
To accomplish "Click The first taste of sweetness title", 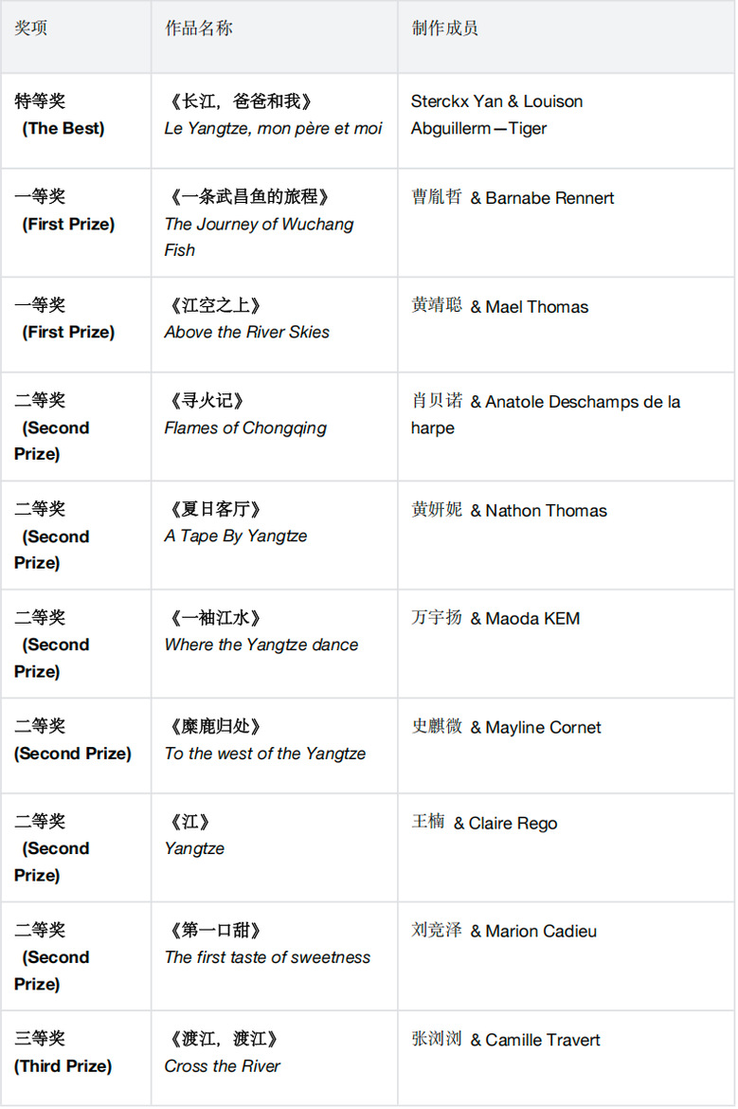I will (267, 957).
